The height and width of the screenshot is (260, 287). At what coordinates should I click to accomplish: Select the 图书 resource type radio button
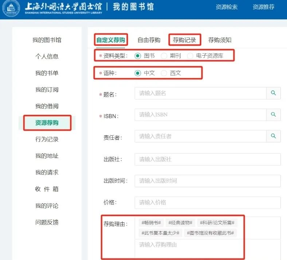138,56
